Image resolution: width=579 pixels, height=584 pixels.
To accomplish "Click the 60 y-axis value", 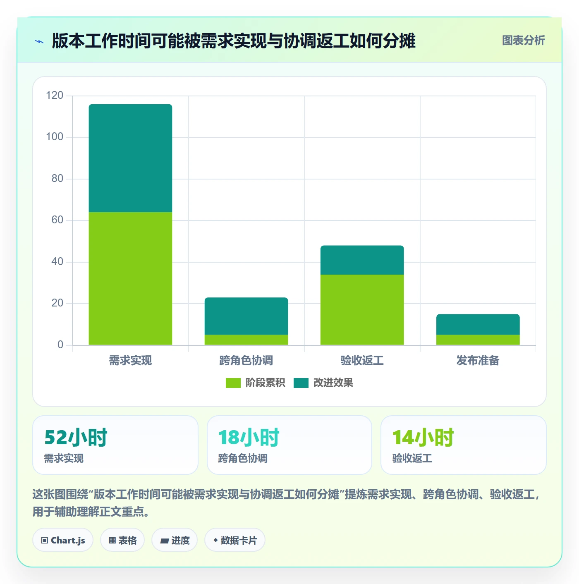I will tap(57, 220).
